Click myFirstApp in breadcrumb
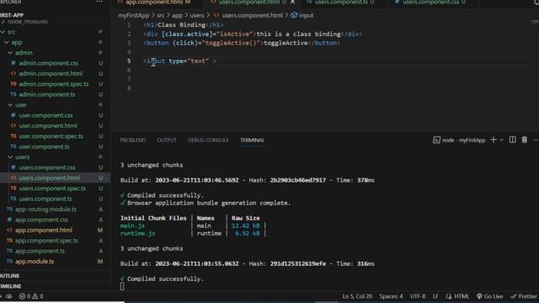 (134, 15)
